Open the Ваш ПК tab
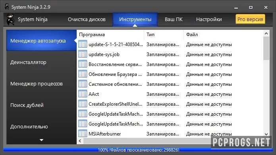The image size is (276, 155). coord(174,19)
